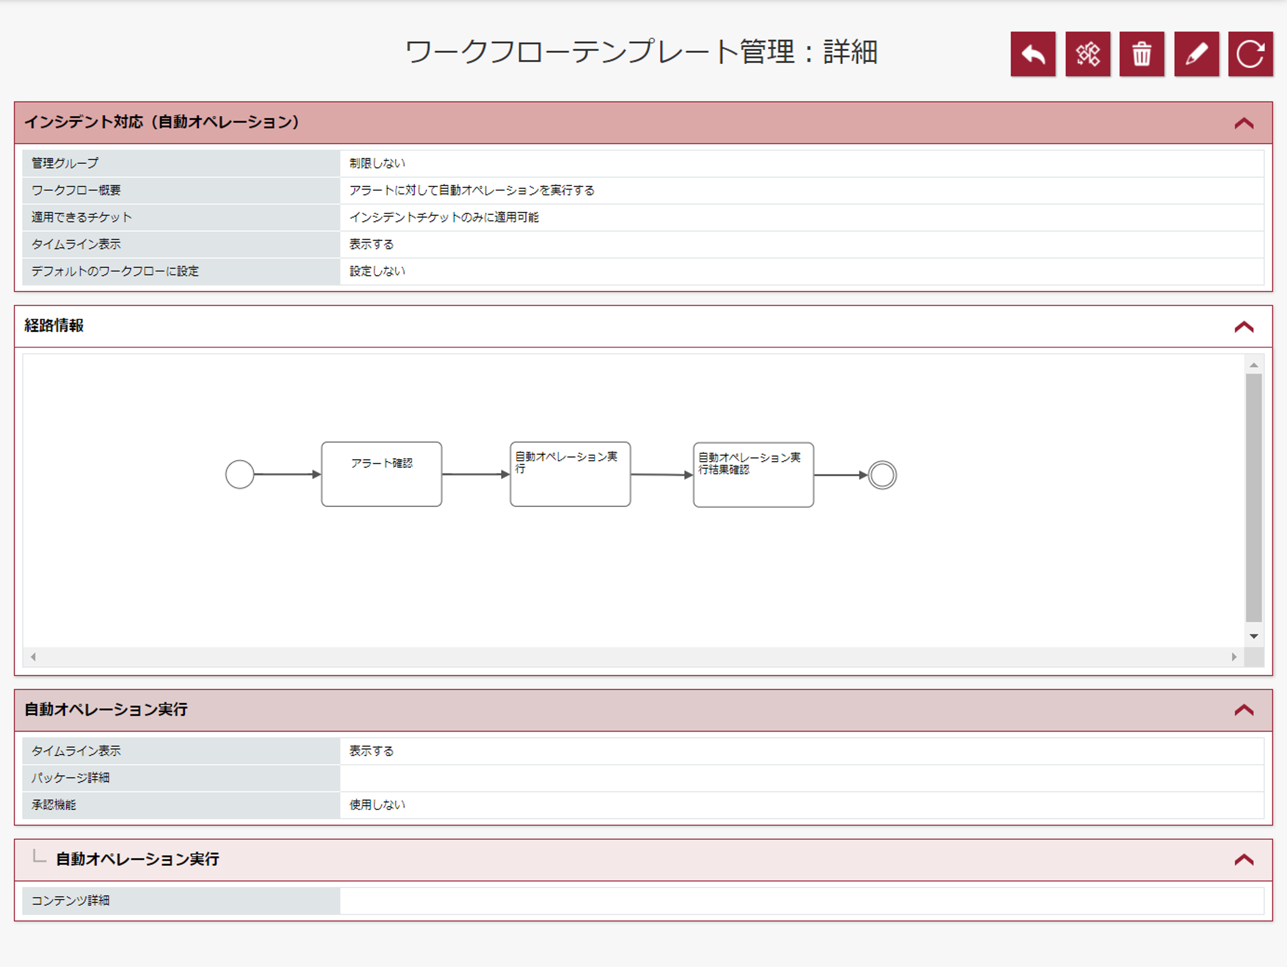Click インシデントチケットのみに適用可能 value

click(444, 217)
